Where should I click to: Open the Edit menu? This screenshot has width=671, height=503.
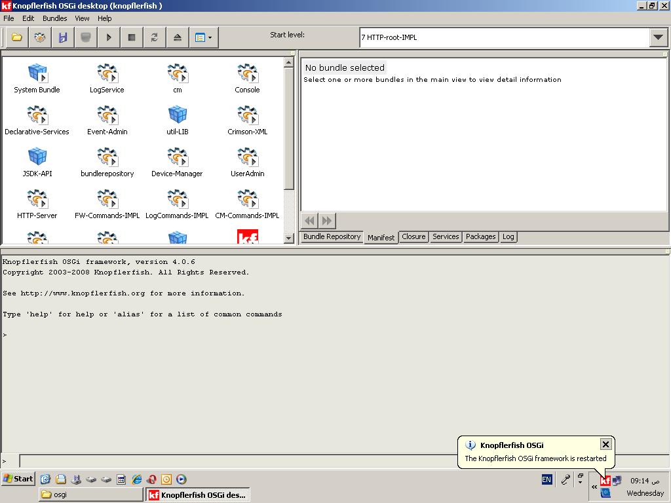pyautogui.click(x=28, y=18)
